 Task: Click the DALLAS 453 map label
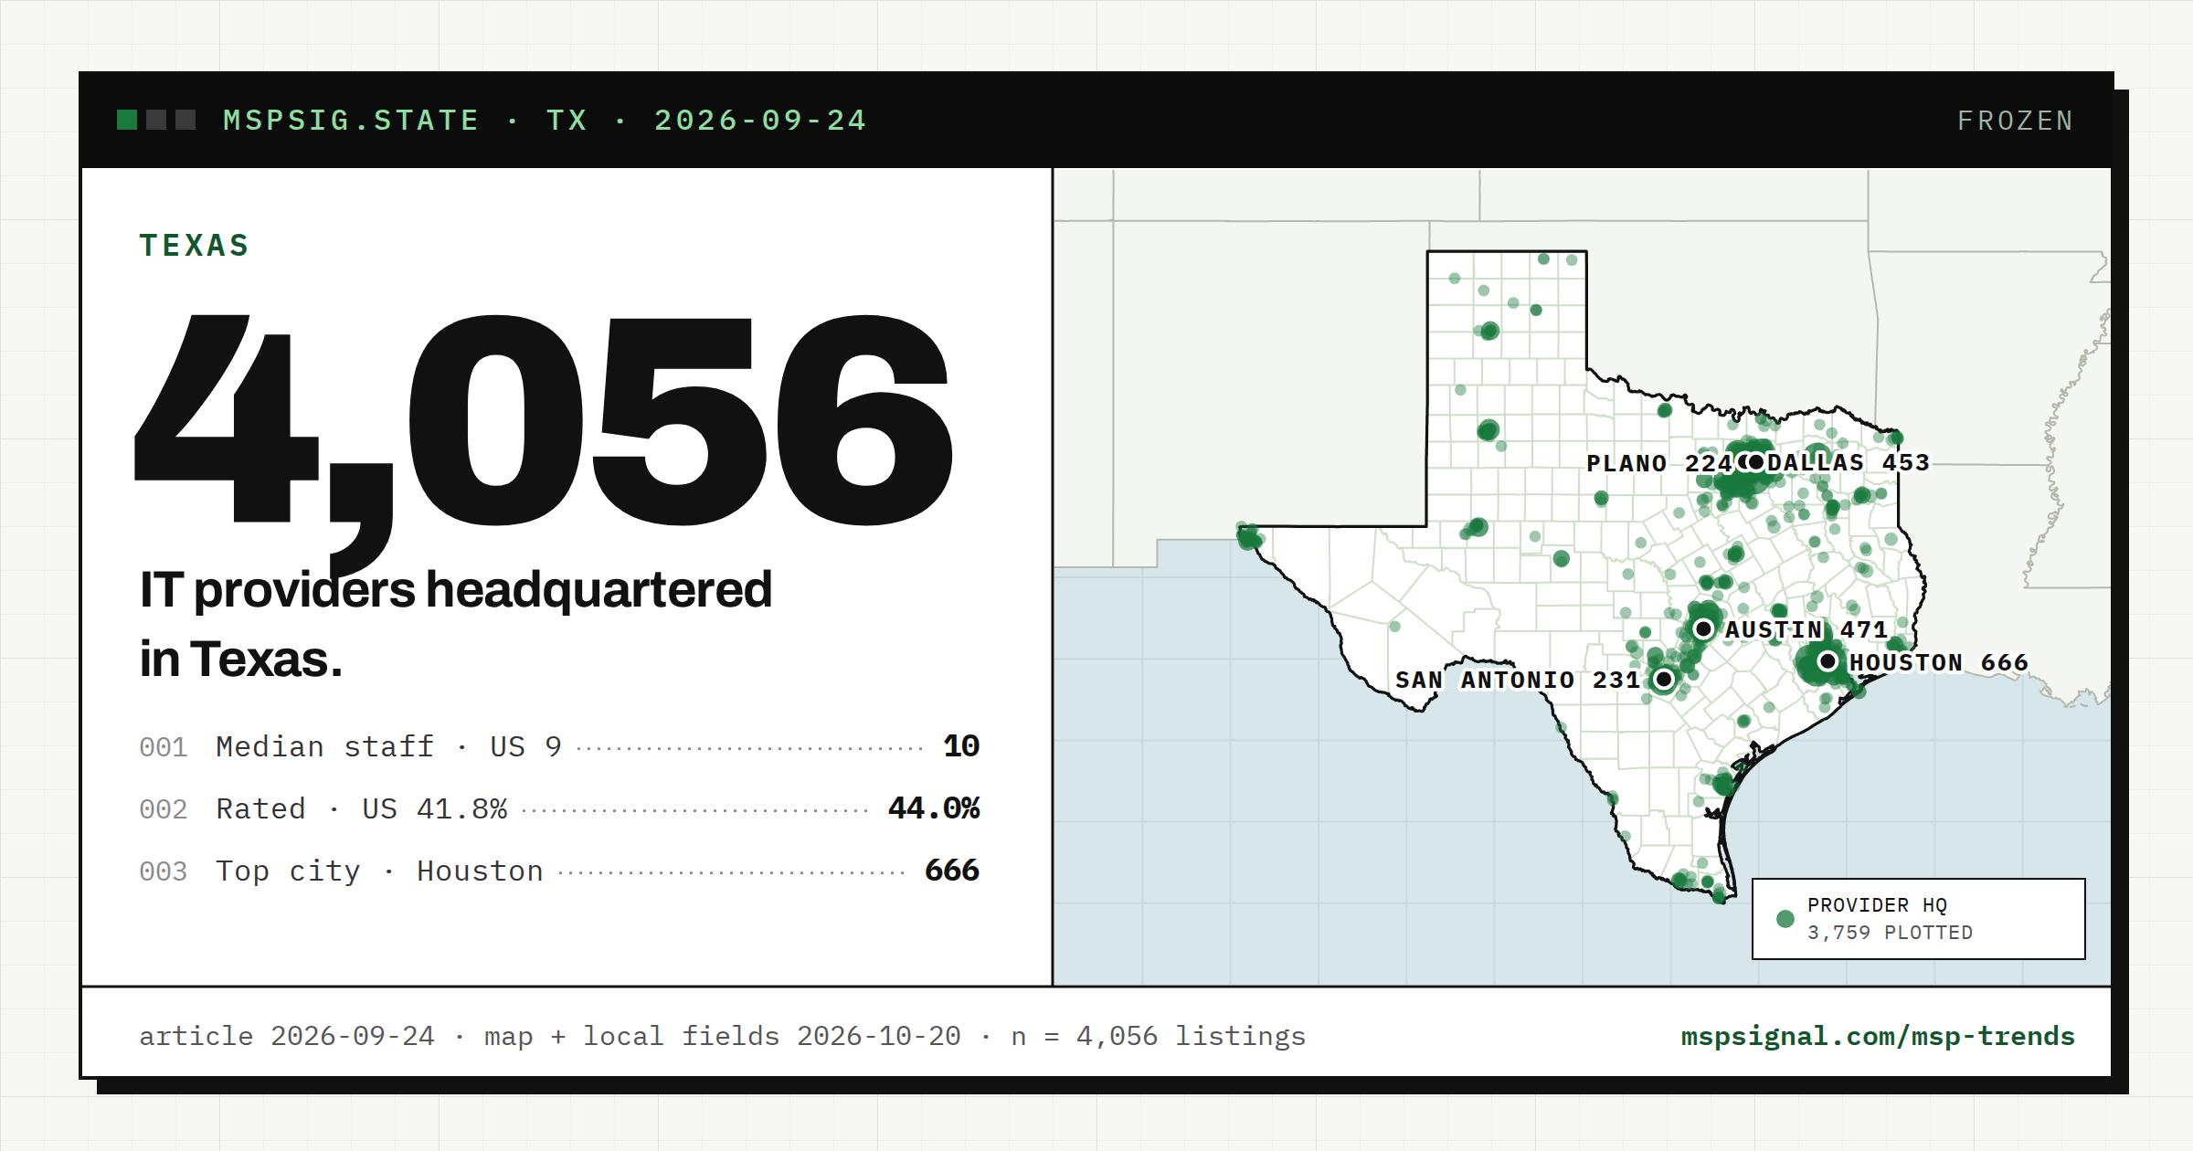tap(1848, 462)
